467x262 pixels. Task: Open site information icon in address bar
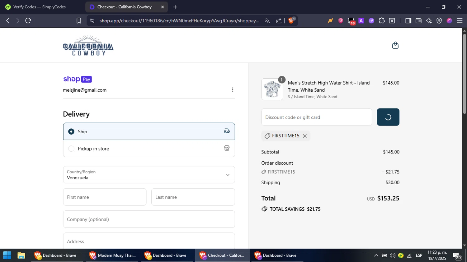pos(92,21)
